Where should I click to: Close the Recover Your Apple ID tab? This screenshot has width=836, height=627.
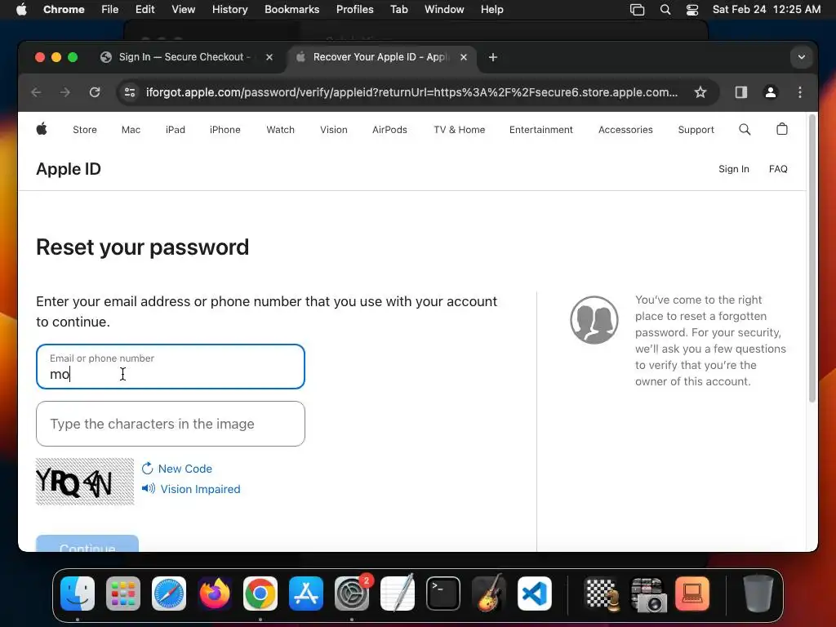coord(464,57)
